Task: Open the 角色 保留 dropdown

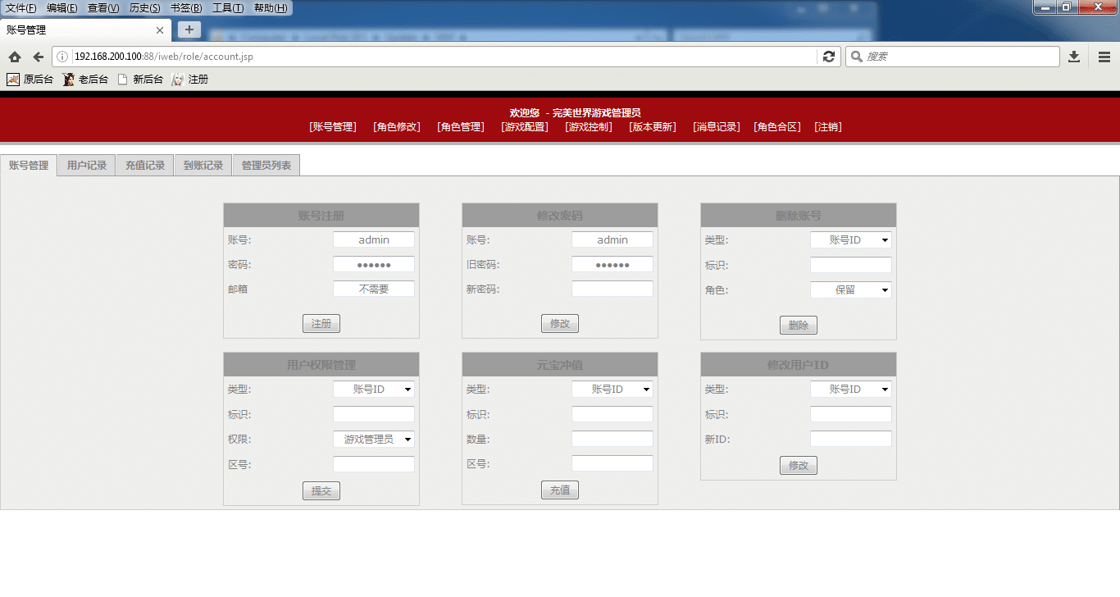Action: [850, 290]
